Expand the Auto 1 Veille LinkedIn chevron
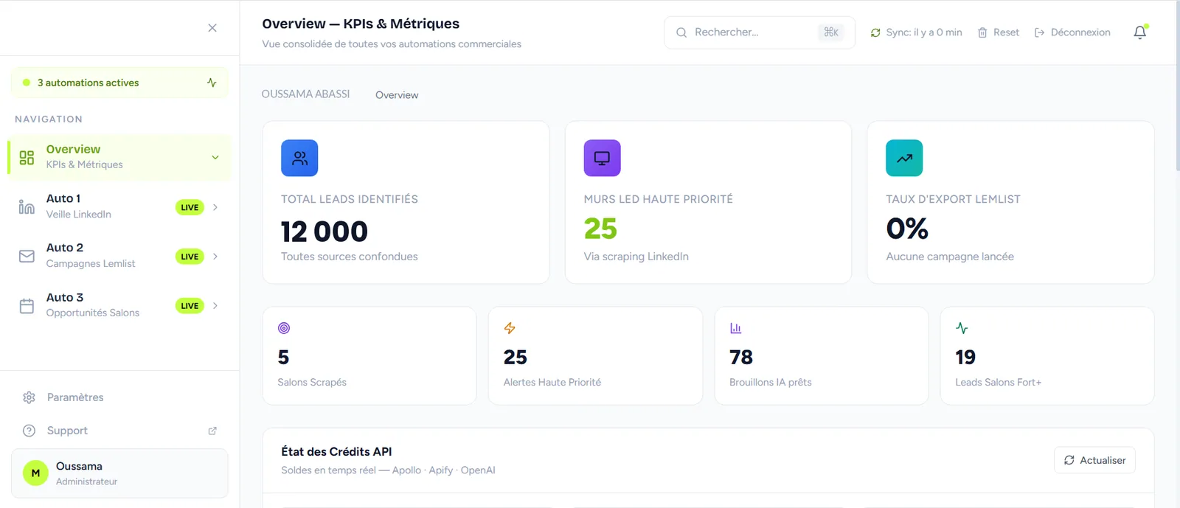Viewport: 1180px width, 508px height. pos(215,207)
